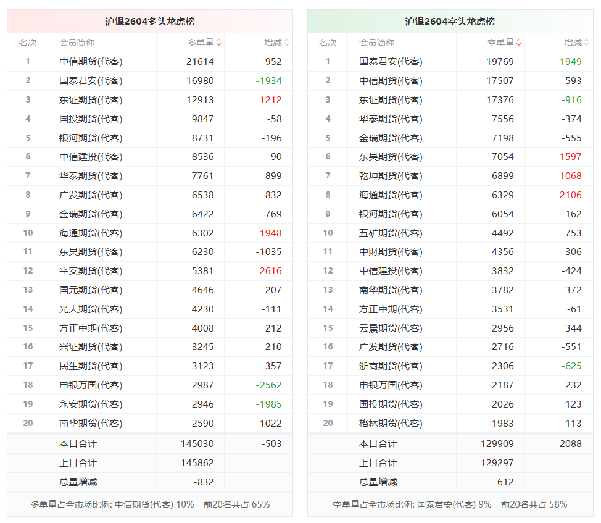Select 民生期货(代客) row
Image resolution: width=601 pixels, height=523 pixels.
click(150, 366)
